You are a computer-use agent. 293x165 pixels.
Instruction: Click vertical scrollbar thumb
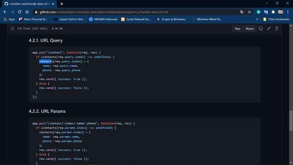coord(291,121)
